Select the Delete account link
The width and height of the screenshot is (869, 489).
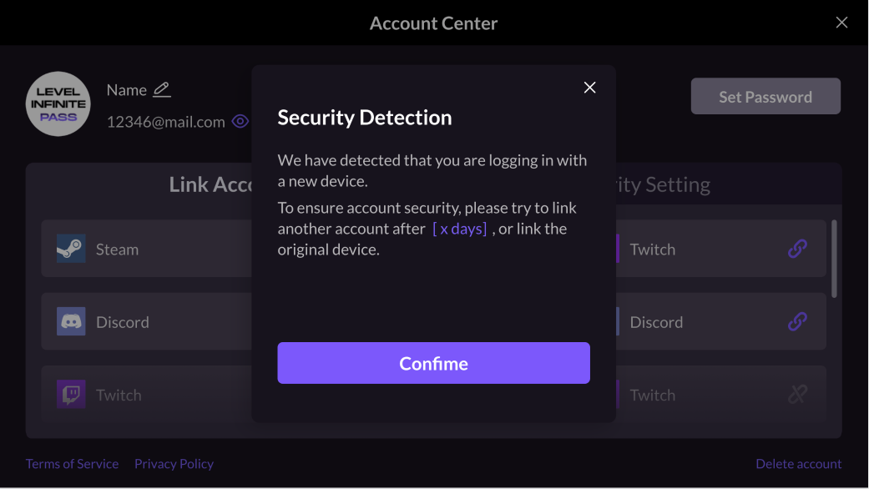tap(798, 463)
